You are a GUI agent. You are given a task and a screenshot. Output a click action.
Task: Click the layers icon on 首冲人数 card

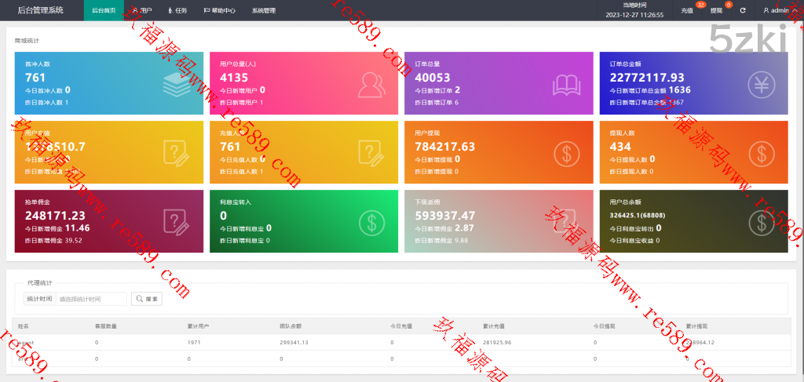176,83
